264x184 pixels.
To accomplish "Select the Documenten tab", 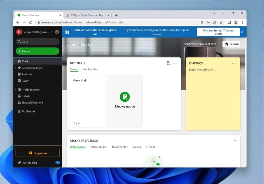I will [x=120, y=147].
